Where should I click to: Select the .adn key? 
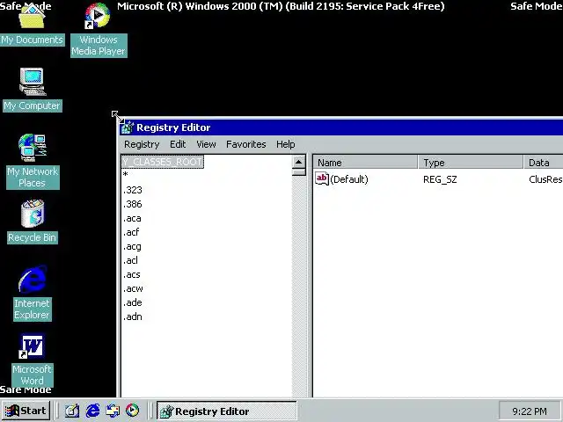[133, 316]
